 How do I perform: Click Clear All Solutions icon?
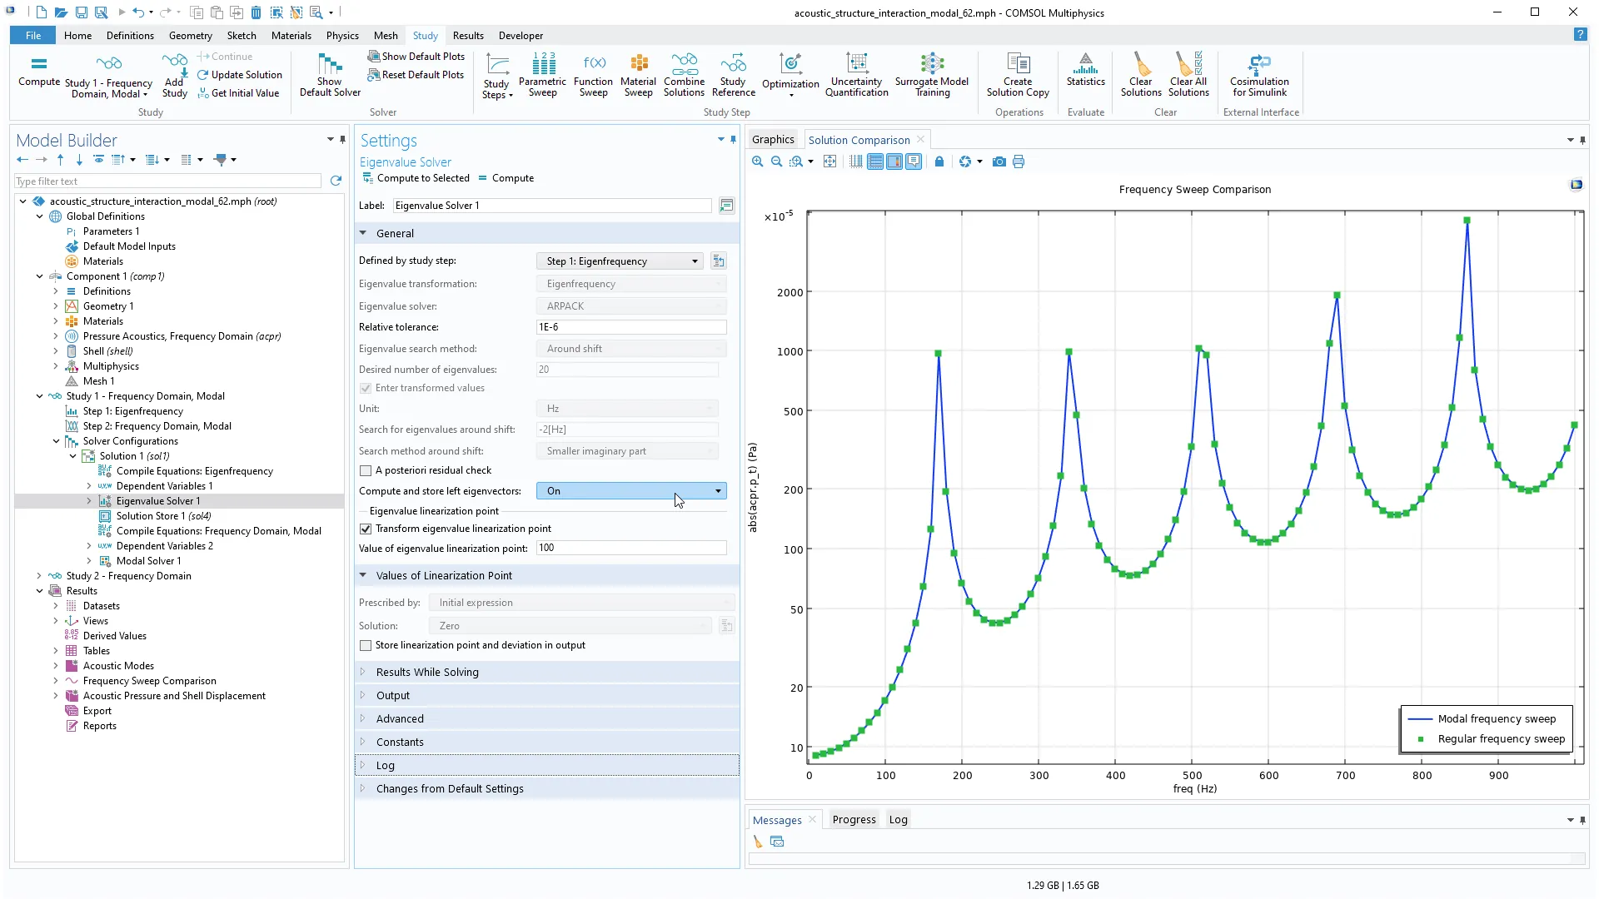(x=1188, y=73)
